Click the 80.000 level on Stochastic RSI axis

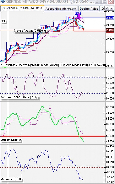110,77
